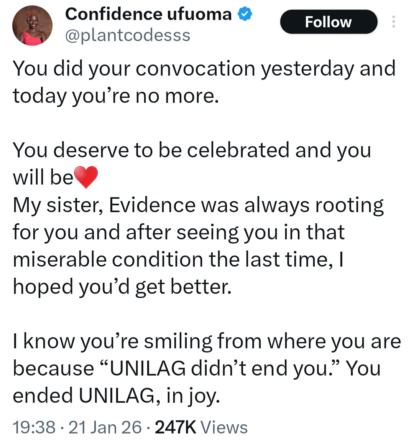Click the 21 Jan 26 date

105,427
